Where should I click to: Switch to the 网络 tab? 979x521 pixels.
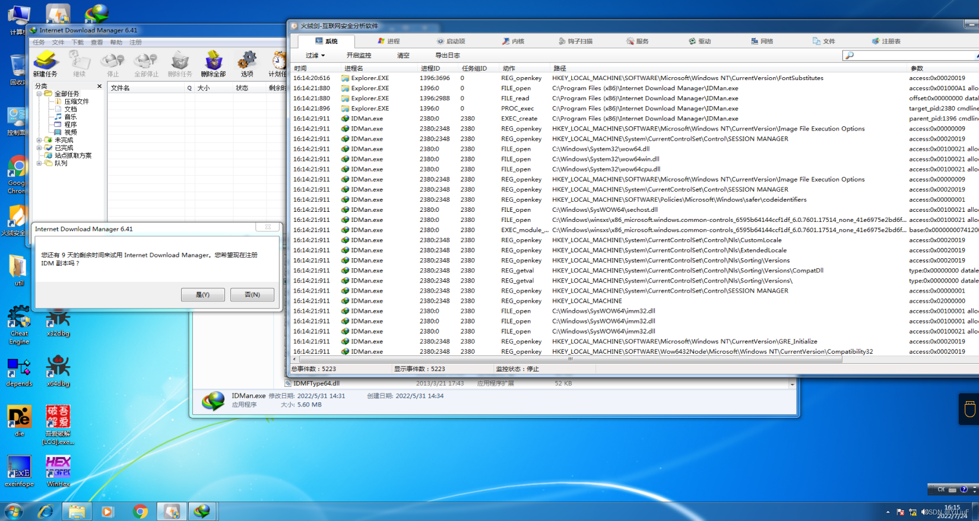[x=762, y=41]
